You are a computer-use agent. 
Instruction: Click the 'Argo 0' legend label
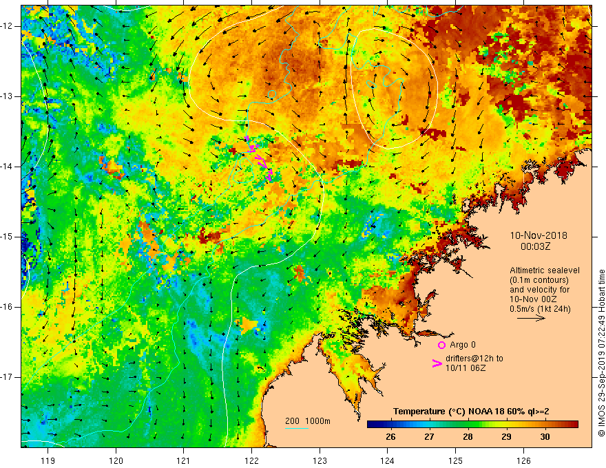pos(463,345)
